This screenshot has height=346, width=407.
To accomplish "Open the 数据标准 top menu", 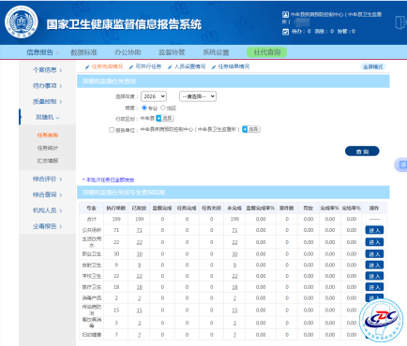I will (x=83, y=52).
